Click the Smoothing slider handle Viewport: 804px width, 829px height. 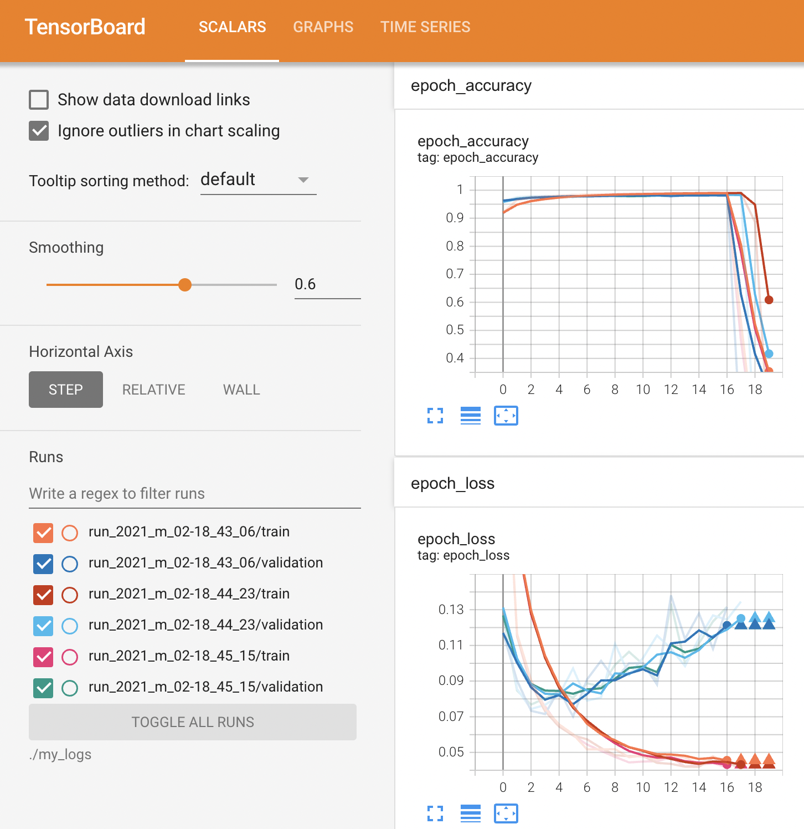click(x=185, y=285)
